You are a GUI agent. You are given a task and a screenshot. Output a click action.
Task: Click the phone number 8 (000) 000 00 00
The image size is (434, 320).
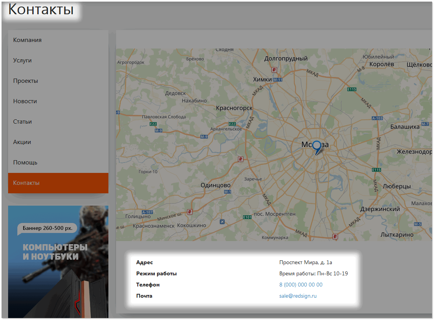coord(301,285)
